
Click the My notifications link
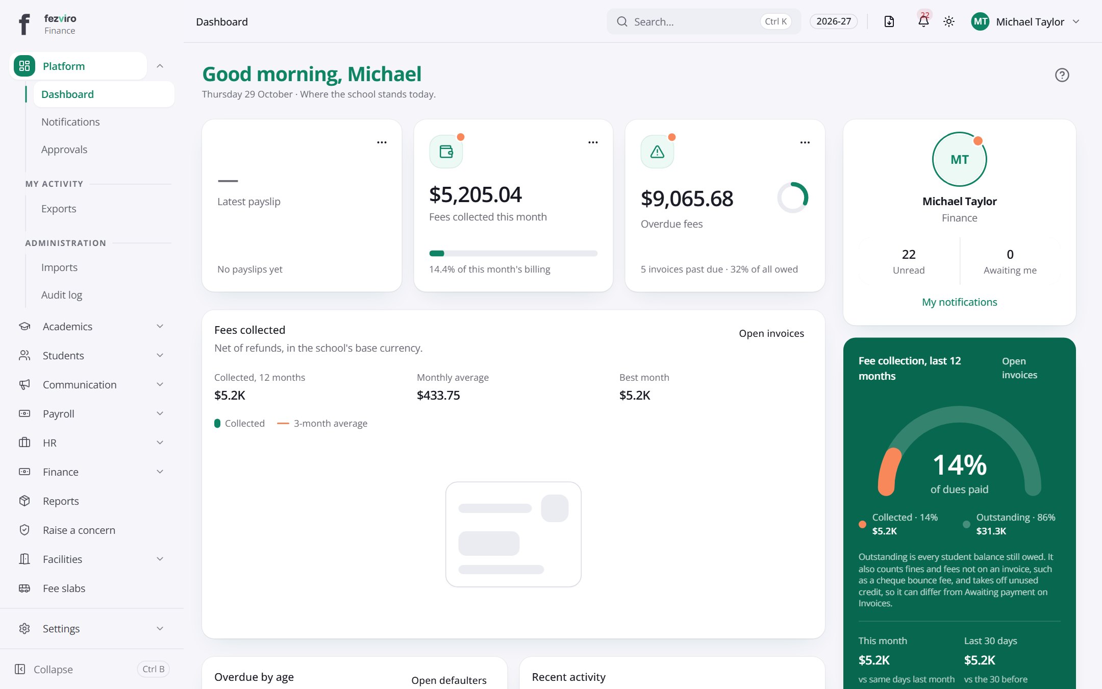pos(959,302)
